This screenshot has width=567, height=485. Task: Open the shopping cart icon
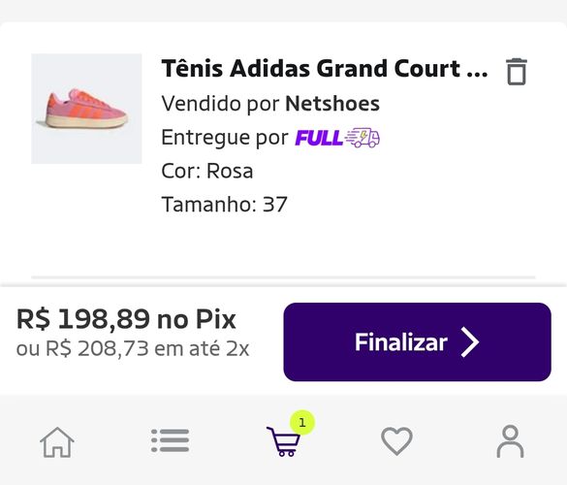(x=283, y=441)
